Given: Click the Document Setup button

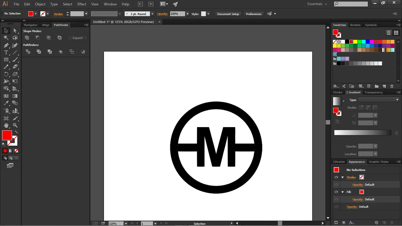Looking at the screenshot, I should click(228, 14).
